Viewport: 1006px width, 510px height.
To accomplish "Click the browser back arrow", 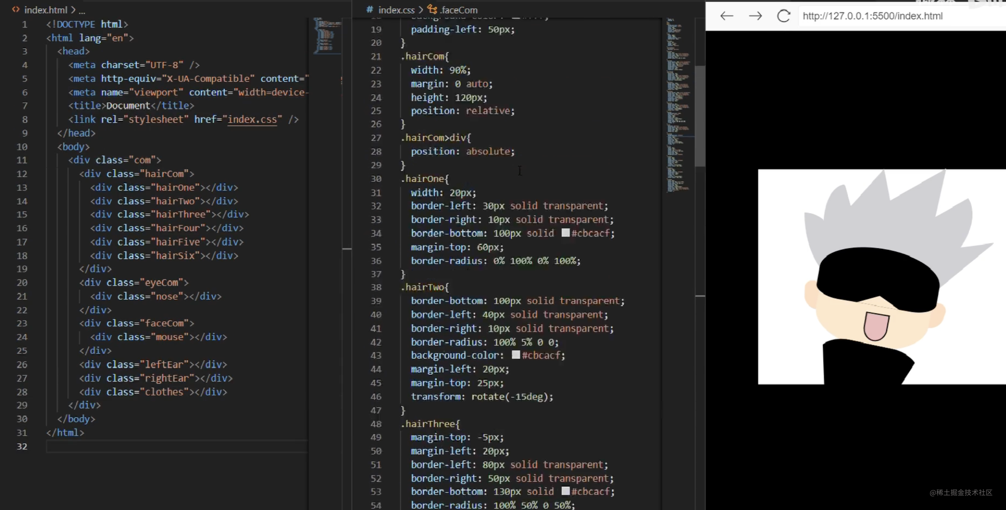I will pyautogui.click(x=726, y=16).
